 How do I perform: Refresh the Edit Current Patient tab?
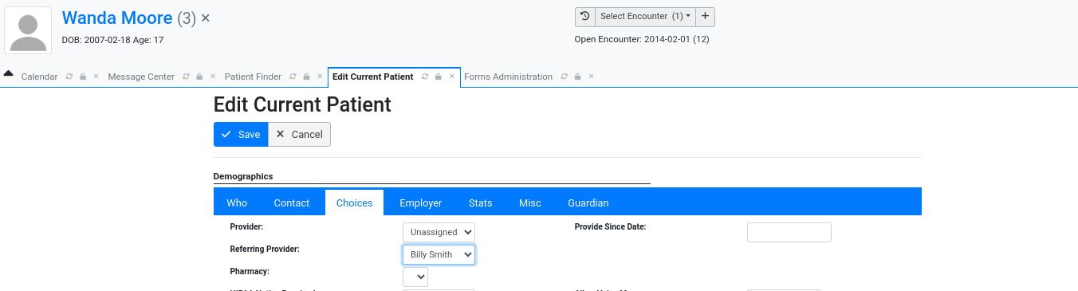[x=425, y=77]
